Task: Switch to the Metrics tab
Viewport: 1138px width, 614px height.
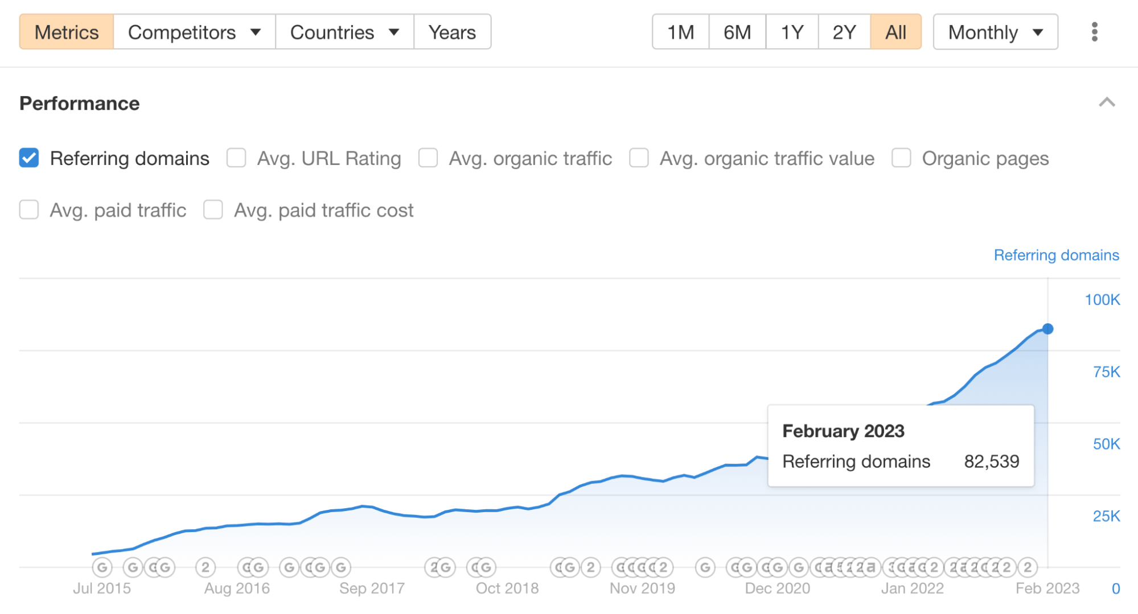Action: (x=66, y=32)
